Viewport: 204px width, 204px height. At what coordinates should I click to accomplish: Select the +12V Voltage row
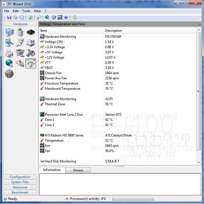click(118, 57)
